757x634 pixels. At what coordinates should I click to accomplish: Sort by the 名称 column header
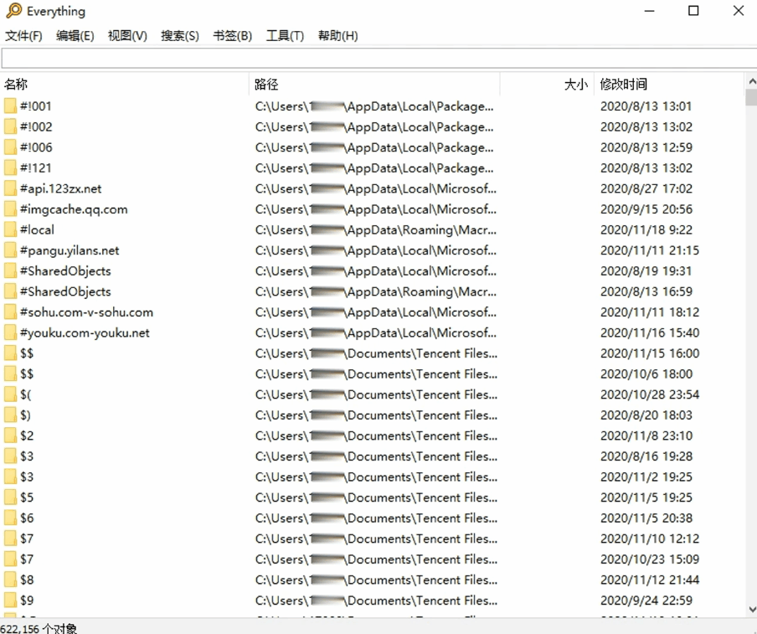tap(16, 84)
